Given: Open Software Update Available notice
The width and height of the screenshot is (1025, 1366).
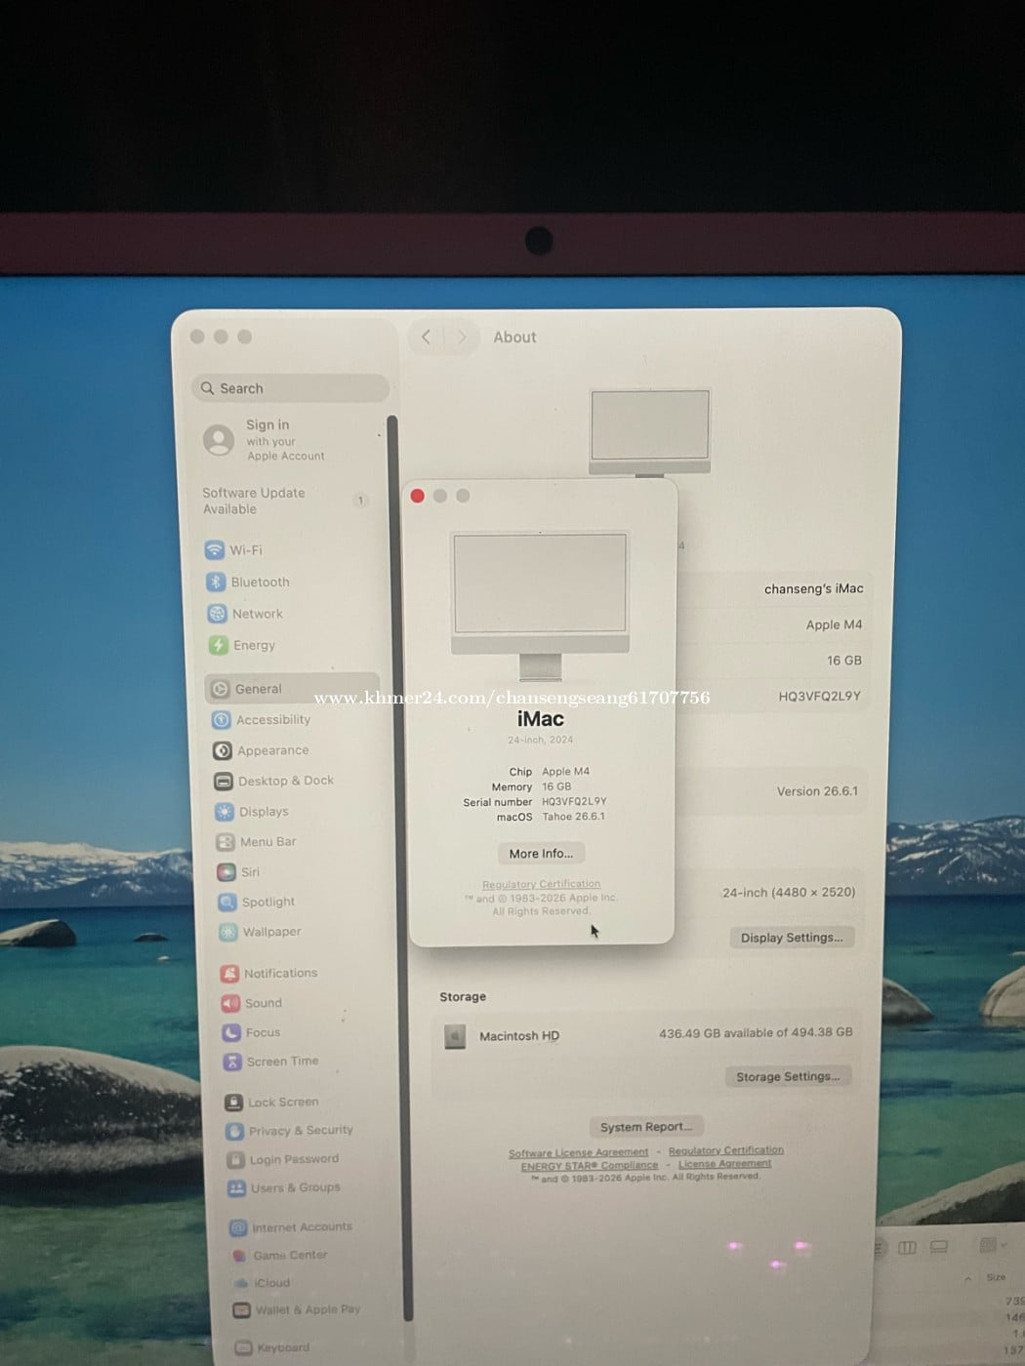Looking at the screenshot, I should pos(285,502).
